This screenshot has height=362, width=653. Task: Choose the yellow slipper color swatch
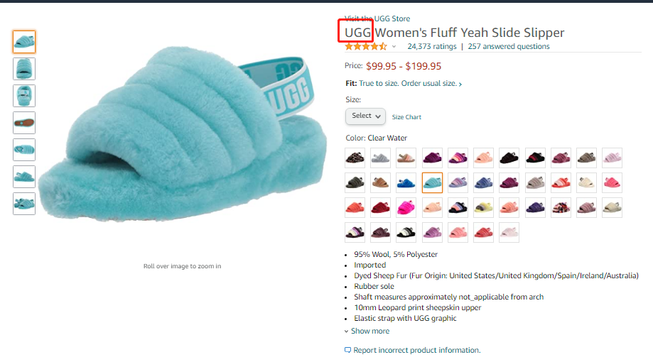(484, 208)
